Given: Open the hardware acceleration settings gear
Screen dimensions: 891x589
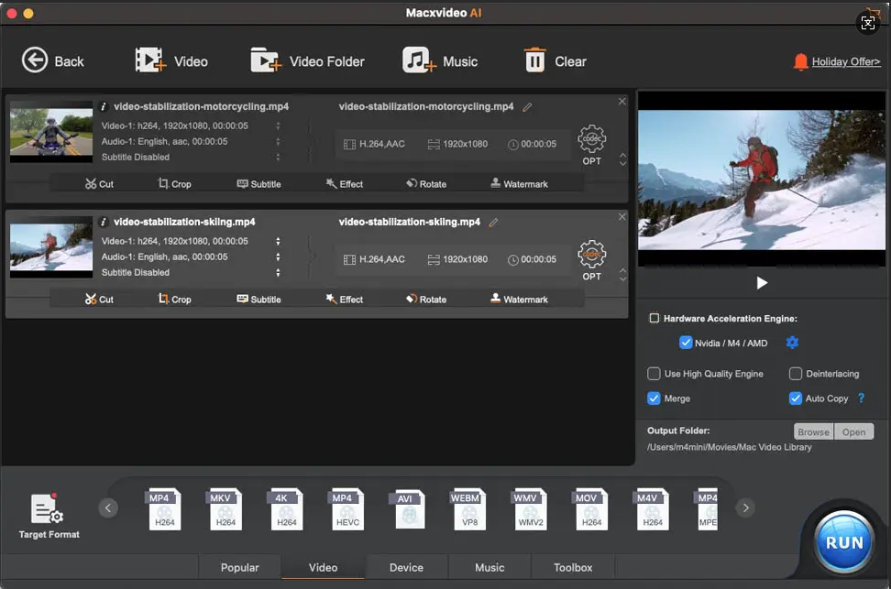Looking at the screenshot, I should click(x=793, y=343).
